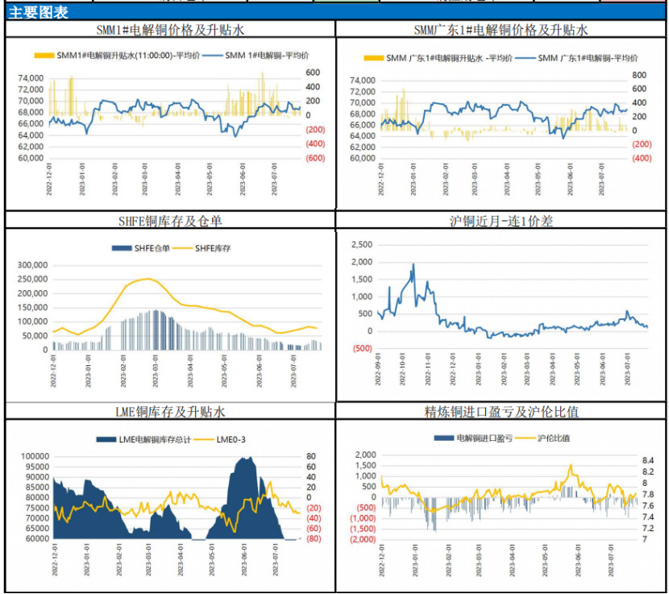Click the 150,000 label on SHFE chart
The height and width of the screenshot is (594, 669).
point(32,307)
